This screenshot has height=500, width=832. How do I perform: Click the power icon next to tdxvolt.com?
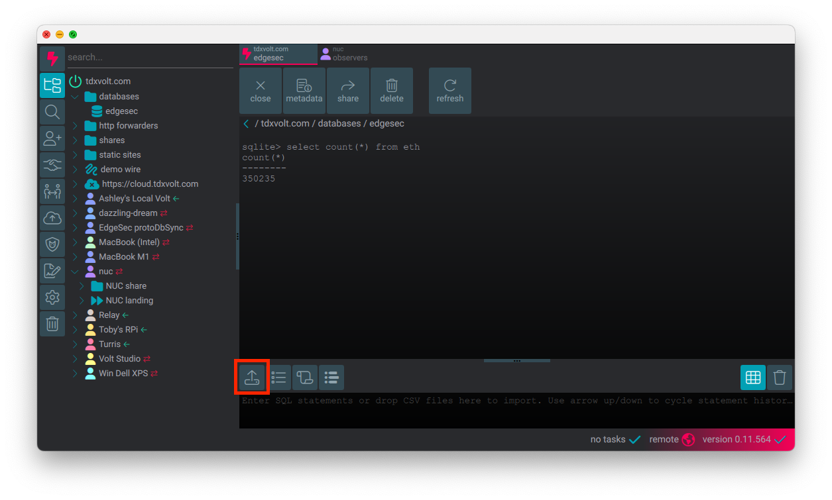pyautogui.click(x=76, y=81)
